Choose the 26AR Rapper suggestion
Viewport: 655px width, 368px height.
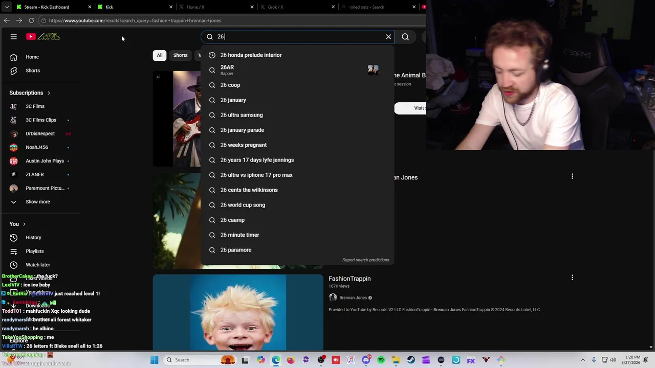tap(297, 70)
